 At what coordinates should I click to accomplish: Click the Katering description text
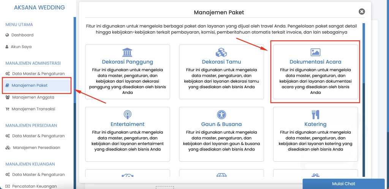click(x=315, y=141)
